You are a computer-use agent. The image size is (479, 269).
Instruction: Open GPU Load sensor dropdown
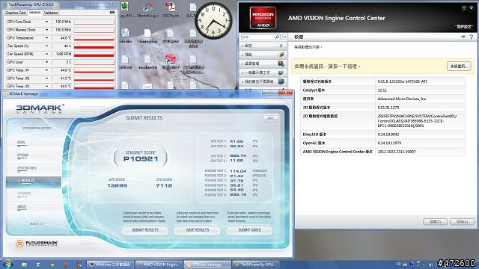click(x=46, y=62)
